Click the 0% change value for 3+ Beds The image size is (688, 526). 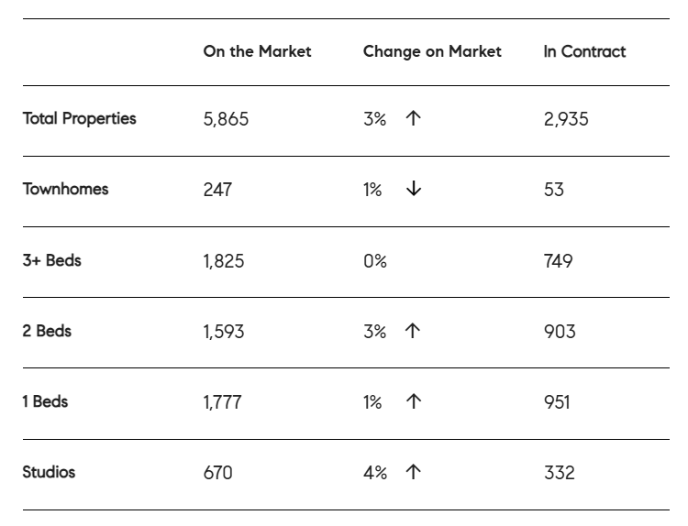tap(375, 261)
